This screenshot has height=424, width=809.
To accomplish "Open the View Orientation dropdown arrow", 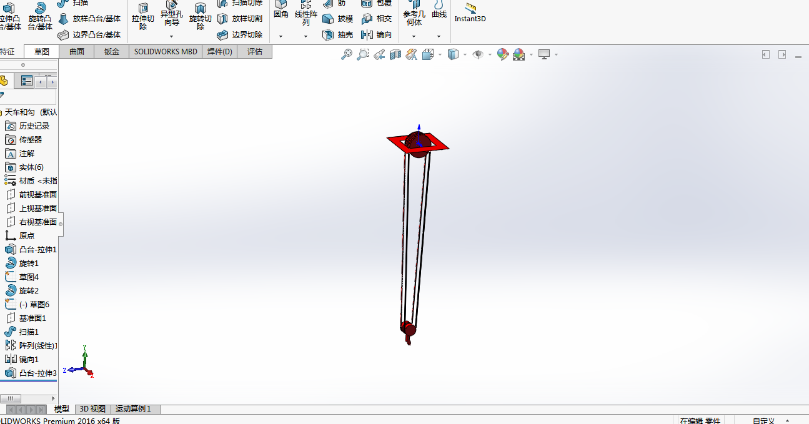I will [440, 55].
